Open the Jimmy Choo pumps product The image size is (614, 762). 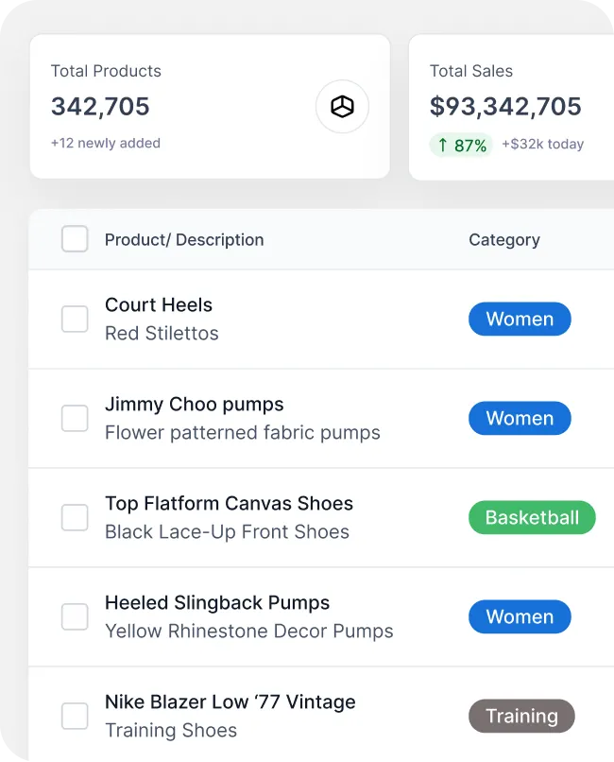(x=195, y=405)
